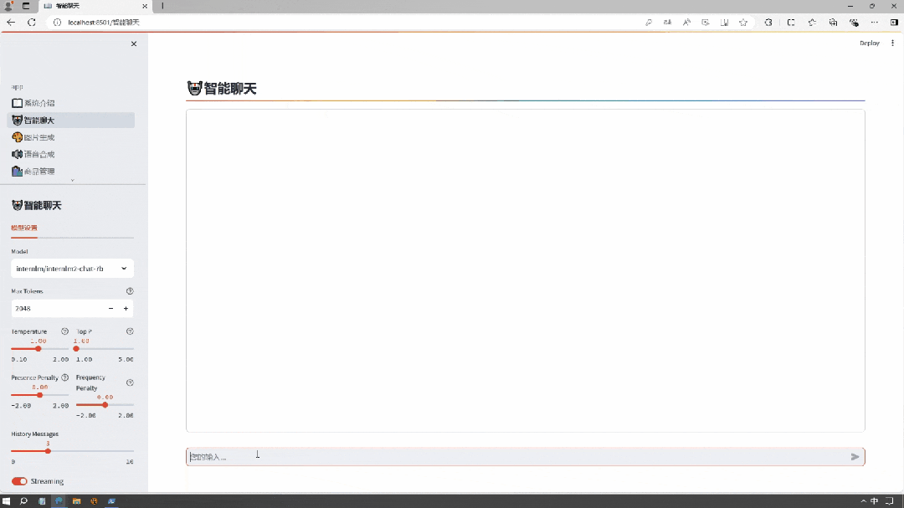
Task: Open browser Settings and more menu
Action: 875,23
